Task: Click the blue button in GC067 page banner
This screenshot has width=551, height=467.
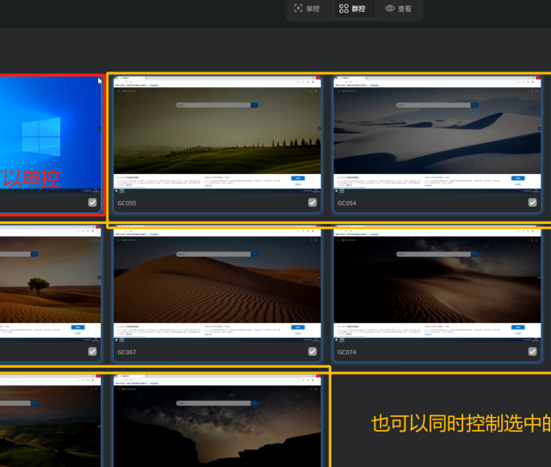Action: (x=298, y=327)
